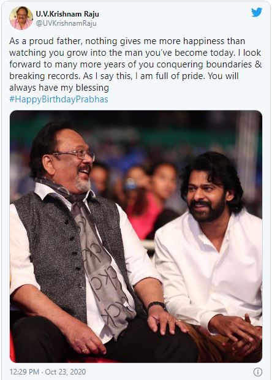Viewport: 272px width, 380px height.
Task: Open the tweet info icon
Action: (x=257, y=371)
